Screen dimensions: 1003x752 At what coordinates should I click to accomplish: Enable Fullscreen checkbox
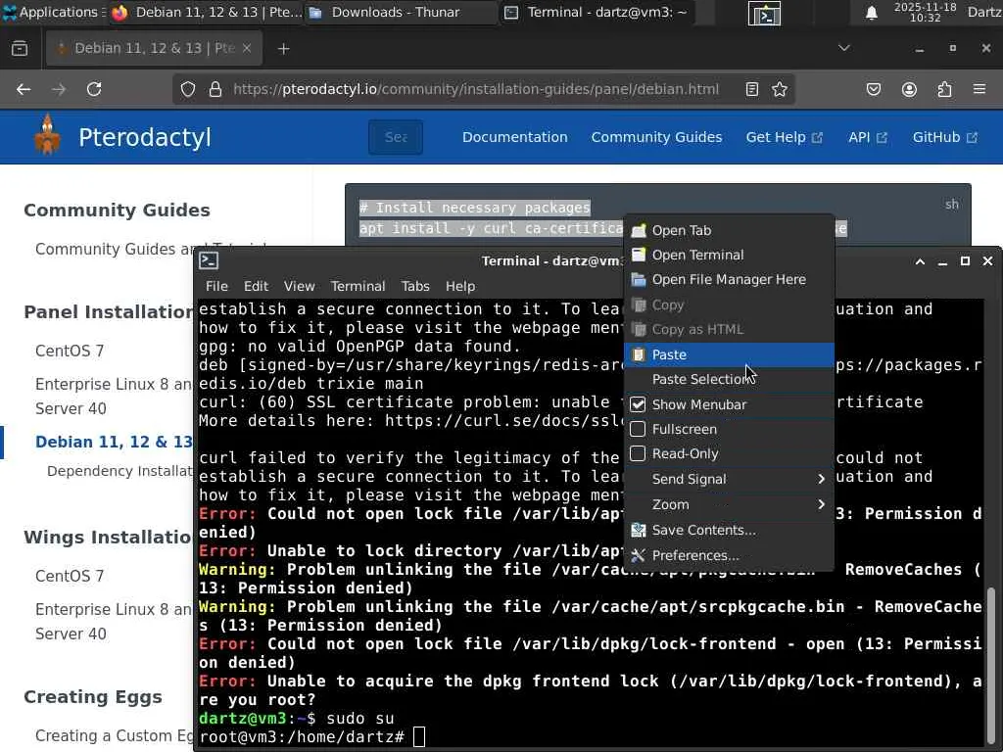[638, 429]
